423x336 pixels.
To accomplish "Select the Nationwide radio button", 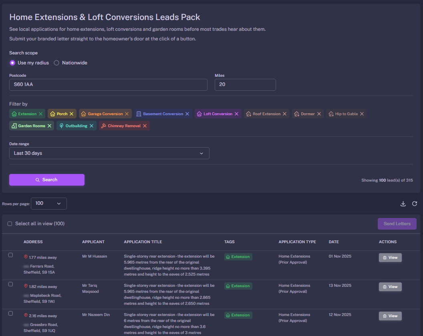I will pos(56,63).
